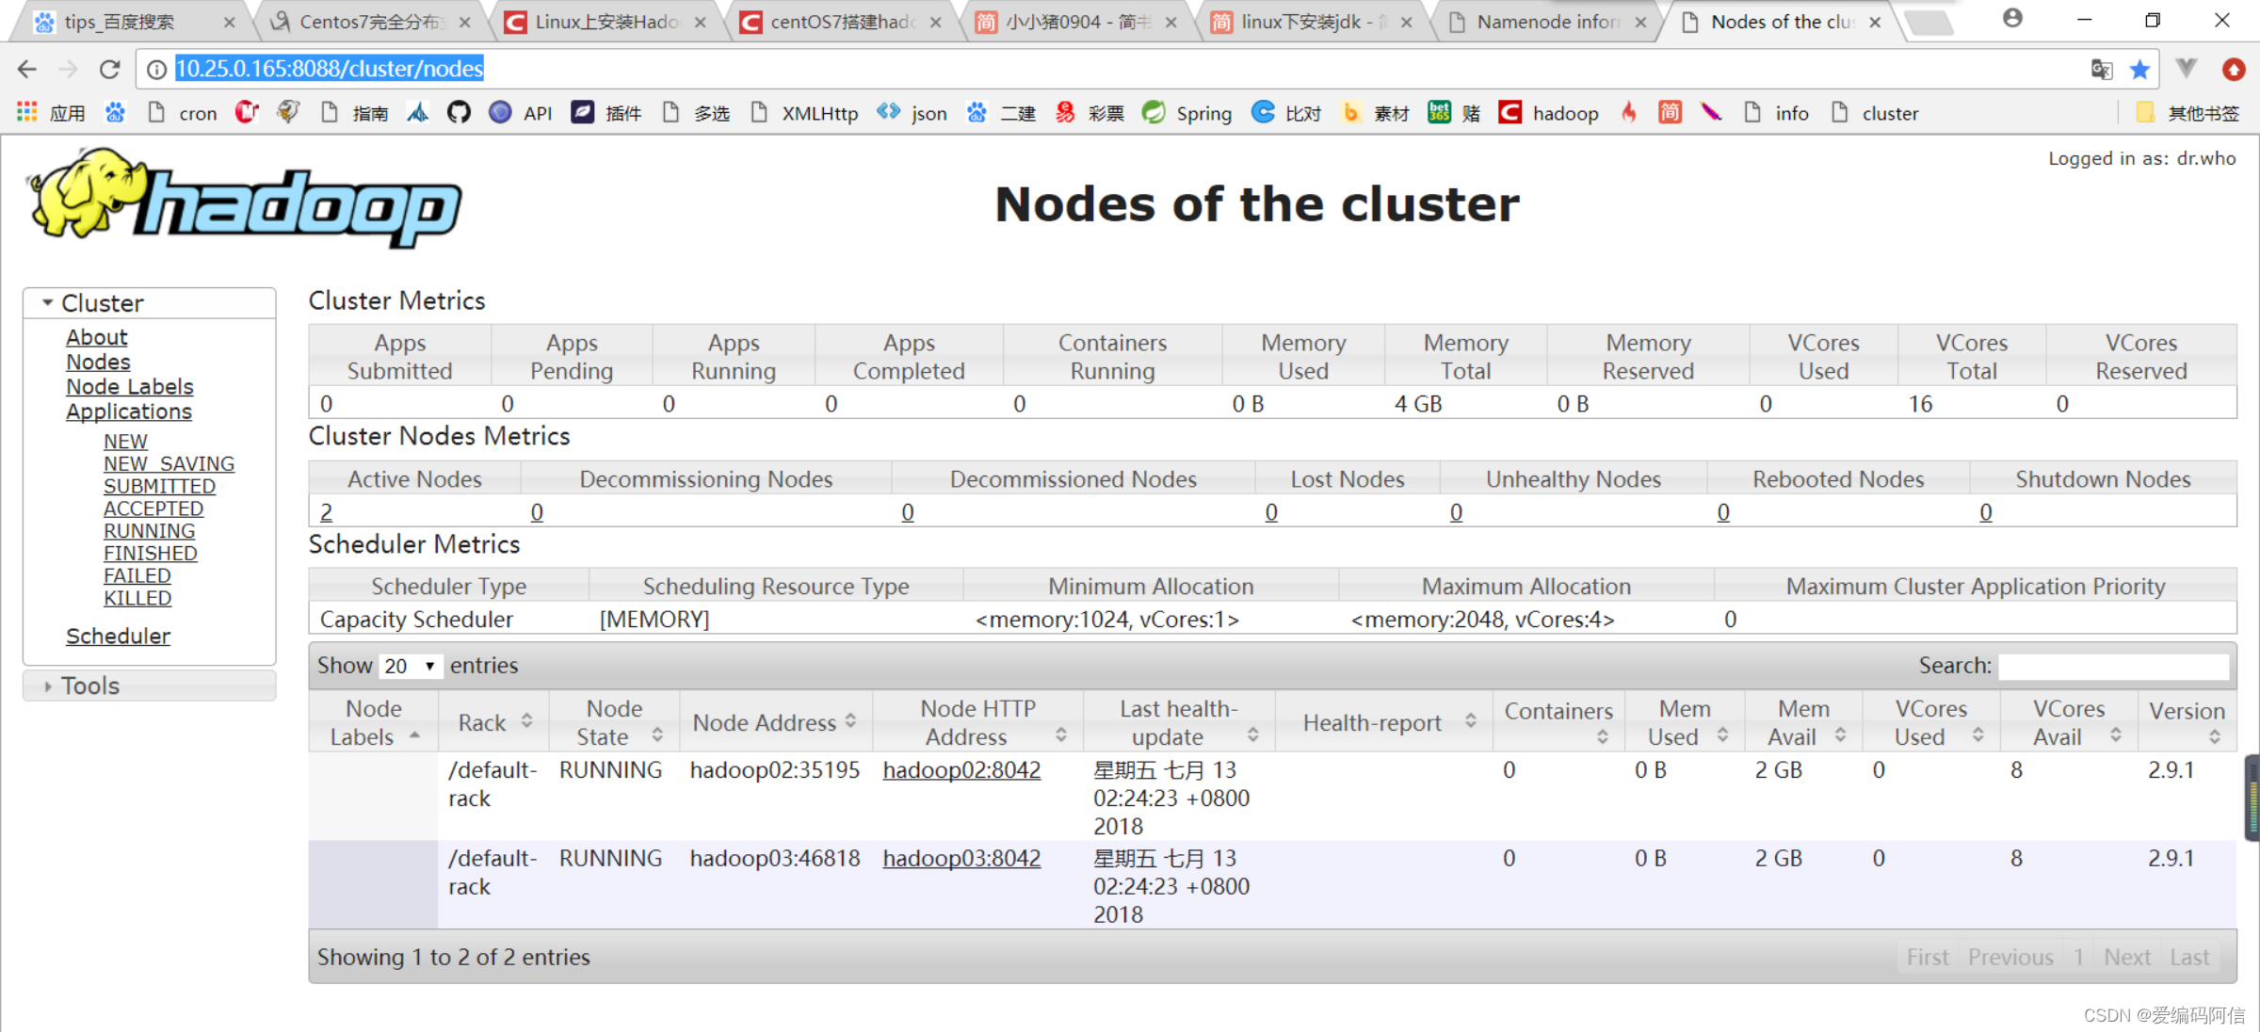Open the Show entries count dropdown

coord(410,666)
